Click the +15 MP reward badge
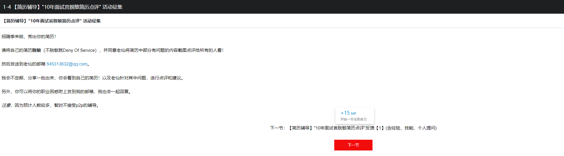The width and height of the screenshot is (564, 156). [x=348, y=113]
